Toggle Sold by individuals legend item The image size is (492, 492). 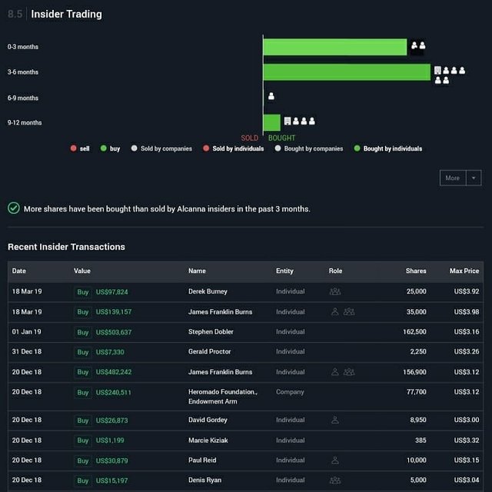[234, 148]
